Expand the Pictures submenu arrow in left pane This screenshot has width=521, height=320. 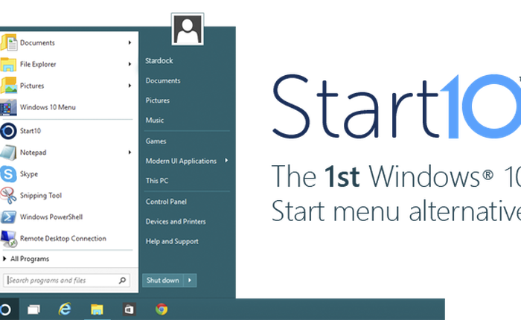(130, 86)
